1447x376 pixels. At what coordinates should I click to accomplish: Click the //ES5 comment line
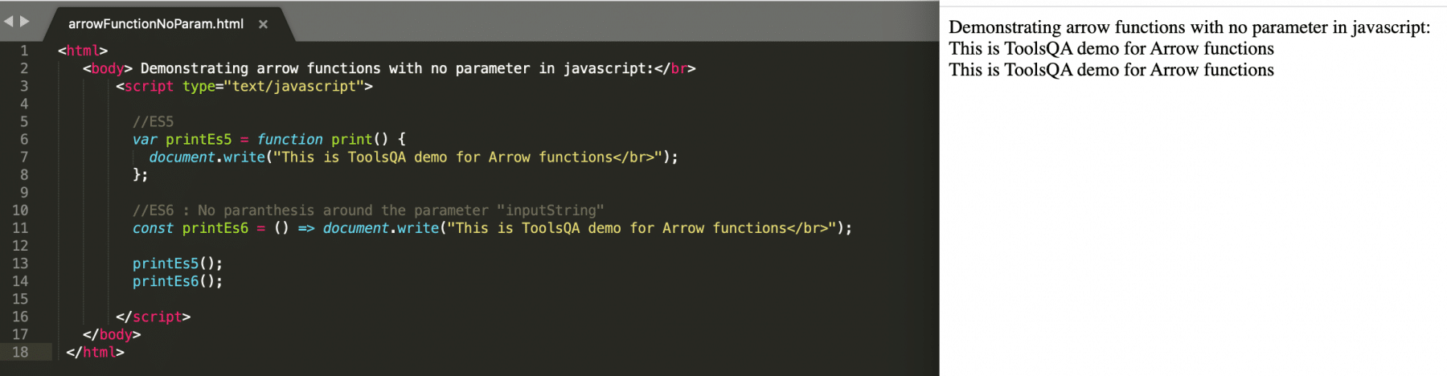(x=153, y=121)
